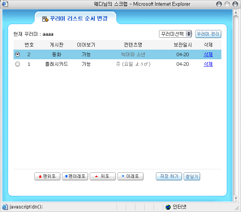The image size is (241, 212).
Task: Click the globe 인터넷 zone icon in status bar
Action: (168, 207)
